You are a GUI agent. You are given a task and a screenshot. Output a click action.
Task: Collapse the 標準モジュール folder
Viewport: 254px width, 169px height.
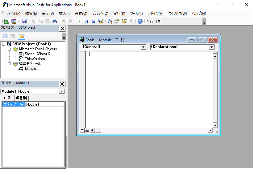pyautogui.click(x=9, y=64)
